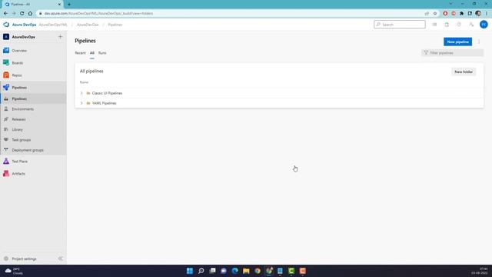Click the Filter pipelines field
The height and width of the screenshot is (277, 492).
452,53
